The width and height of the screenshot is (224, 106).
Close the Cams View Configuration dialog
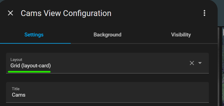10,13
